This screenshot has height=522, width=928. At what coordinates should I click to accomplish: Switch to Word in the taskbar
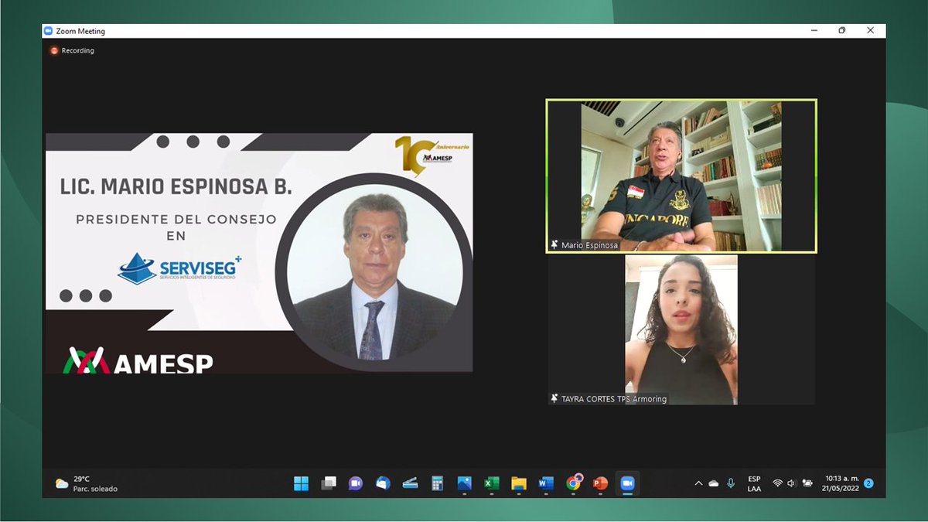[546, 483]
